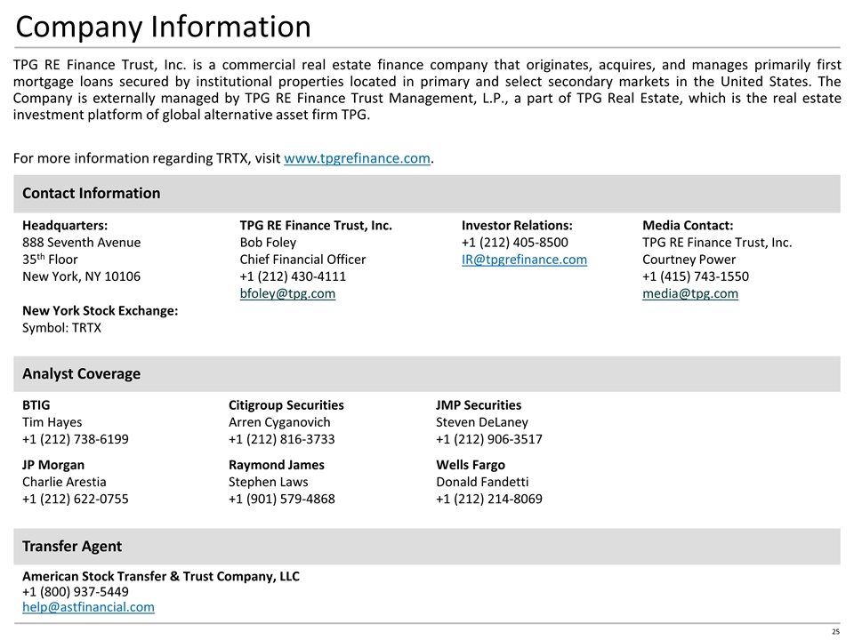The height and width of the screenshot is (640, 854).
Task: Select the Headquarters: label
Action: coord(65,225)
